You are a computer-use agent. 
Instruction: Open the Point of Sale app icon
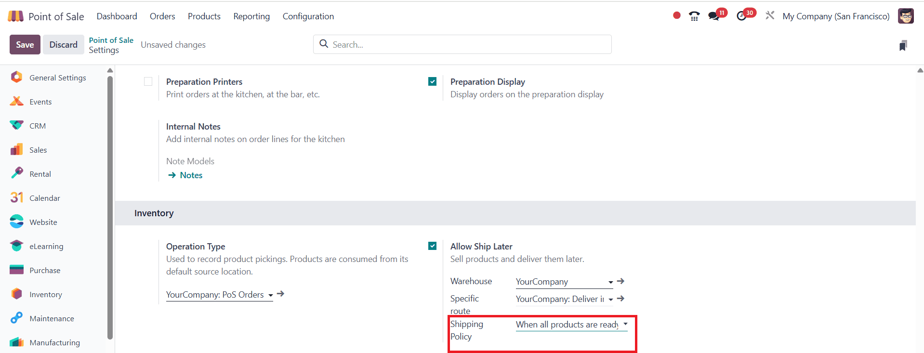tap(15, 16)
